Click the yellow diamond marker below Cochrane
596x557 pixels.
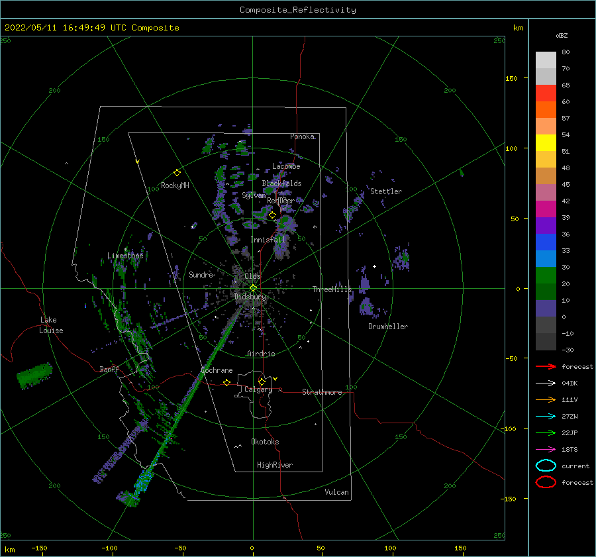coord(227,383)
